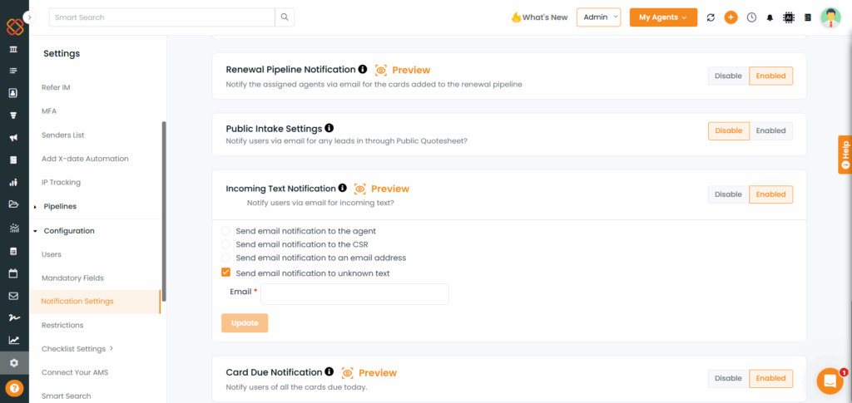Select Send email notification to the CSR
This screenshot has height=403, width=852.
click(226, 244)
